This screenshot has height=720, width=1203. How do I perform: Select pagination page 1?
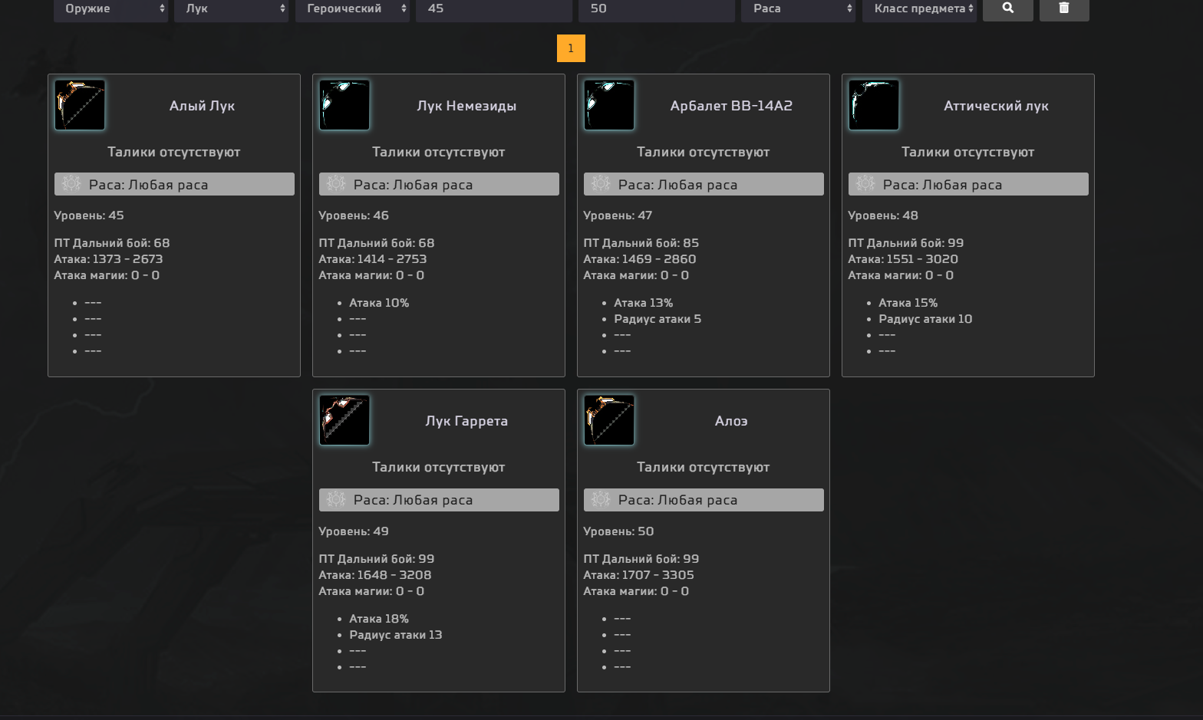571,48
